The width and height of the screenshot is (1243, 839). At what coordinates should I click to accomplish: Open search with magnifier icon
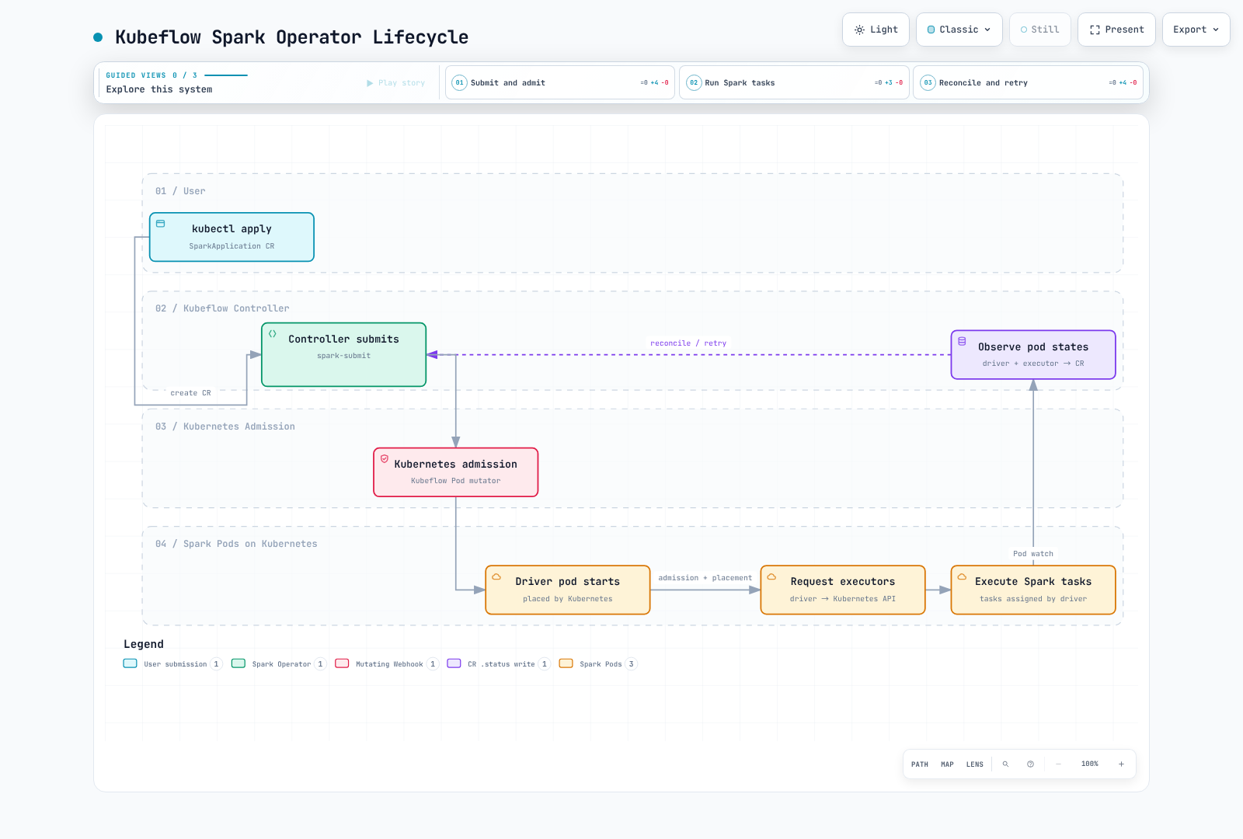pyautogui.click(x=1005, y=764)
